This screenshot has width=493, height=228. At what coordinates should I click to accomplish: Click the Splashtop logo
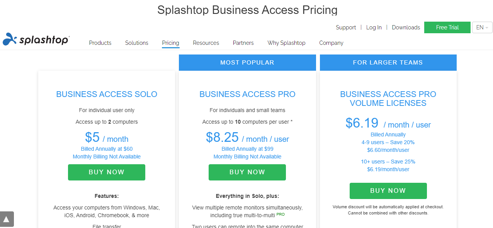[36, 39]
